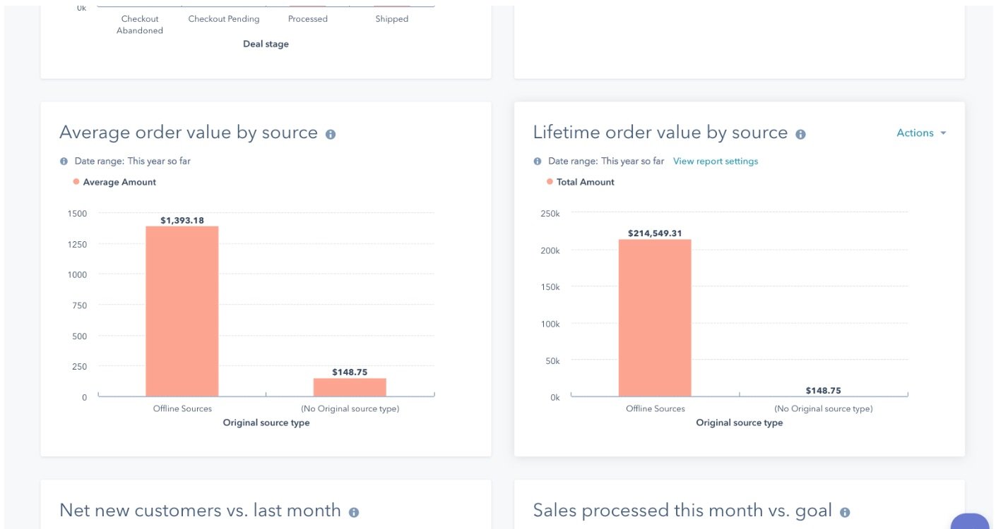The height and width of the screenshot is (529, 996).
Task: Select the $148.75 bar in Average order chart
Action: point(350,387)
